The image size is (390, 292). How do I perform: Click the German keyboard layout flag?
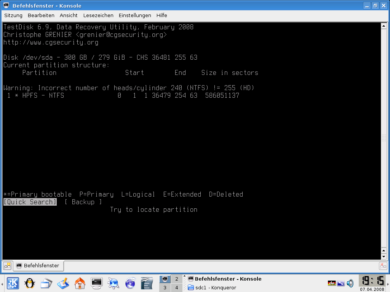332,283
